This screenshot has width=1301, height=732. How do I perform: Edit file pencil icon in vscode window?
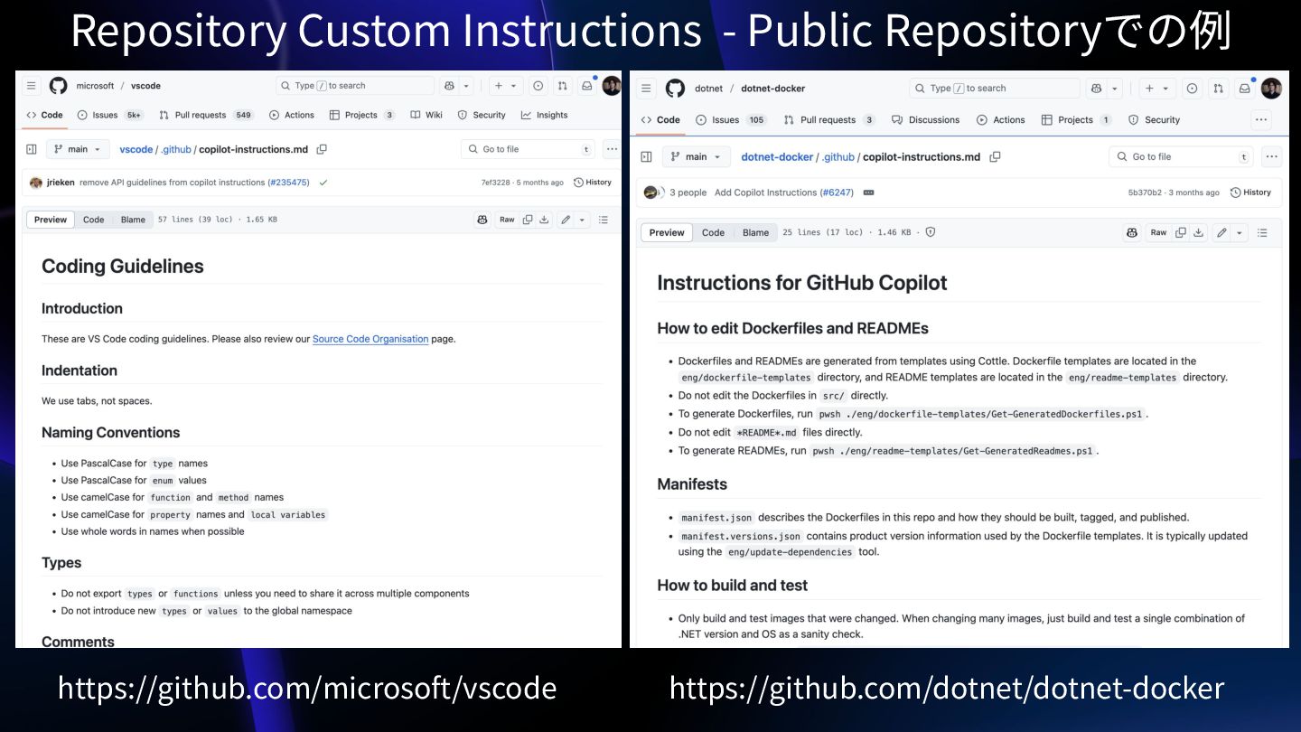566,220
